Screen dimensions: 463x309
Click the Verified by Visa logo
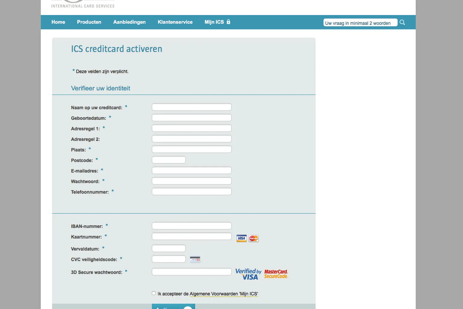[248, 274]
